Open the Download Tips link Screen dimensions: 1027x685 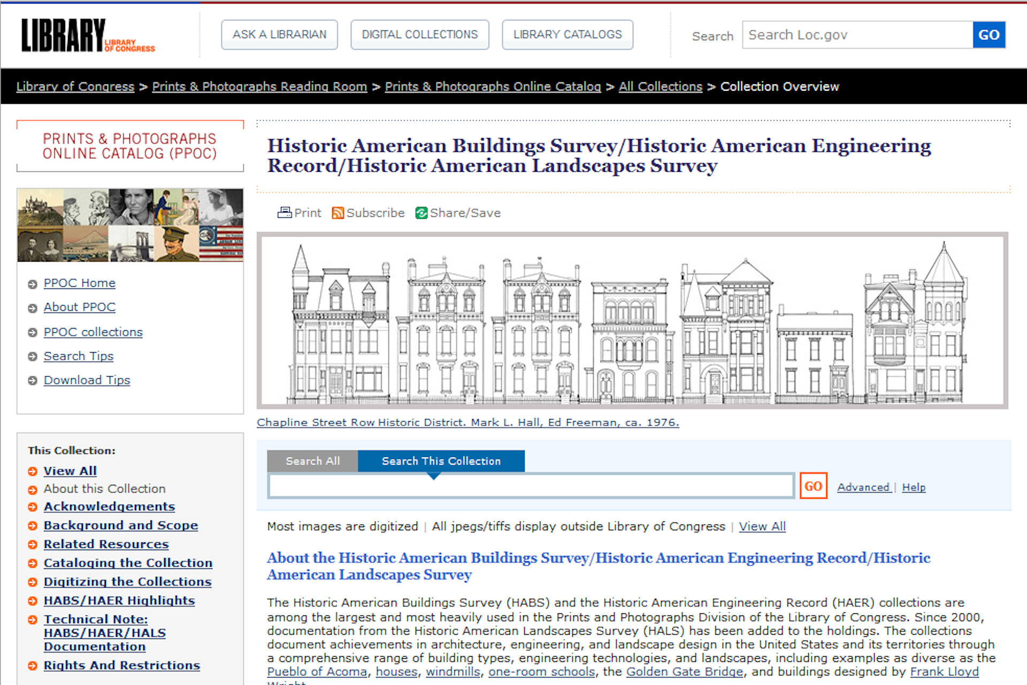87,380
